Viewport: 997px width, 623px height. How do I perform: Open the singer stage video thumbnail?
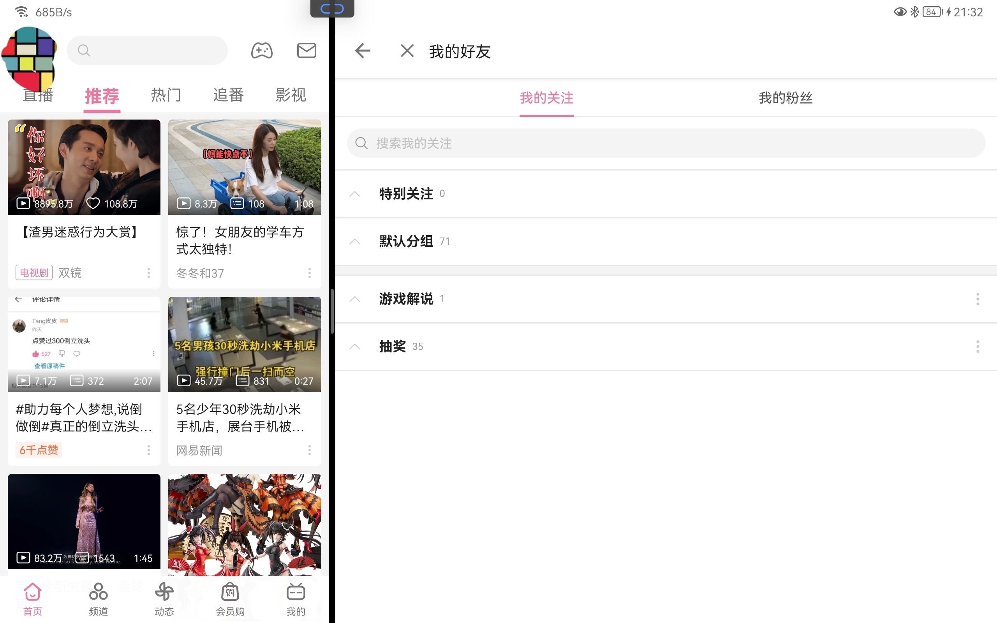click(84, 521)
